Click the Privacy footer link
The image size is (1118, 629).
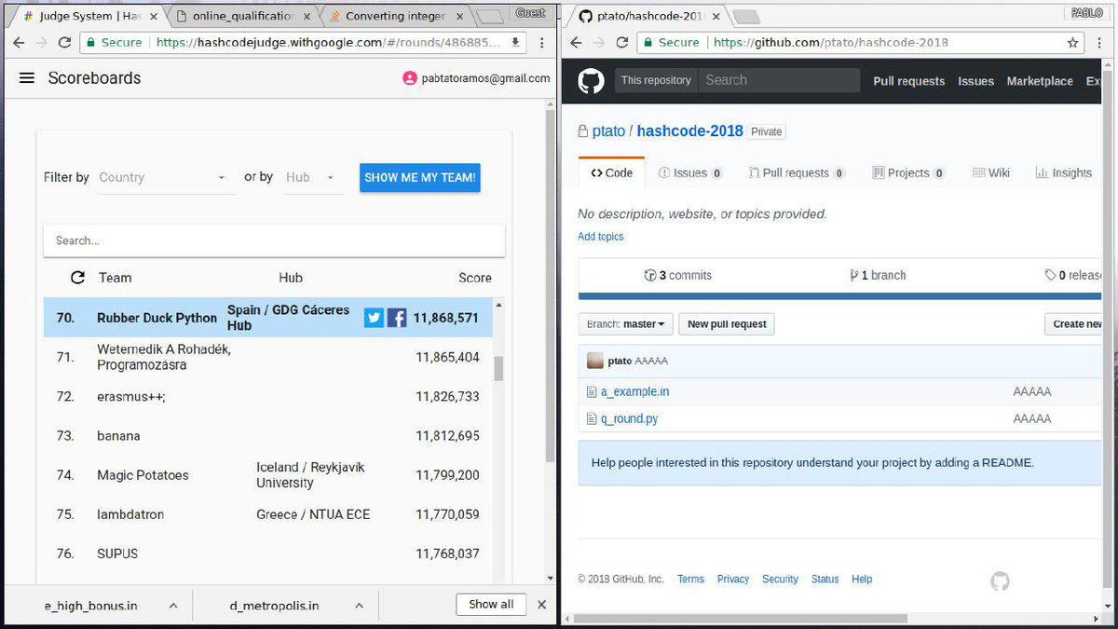tap(733, 580)
